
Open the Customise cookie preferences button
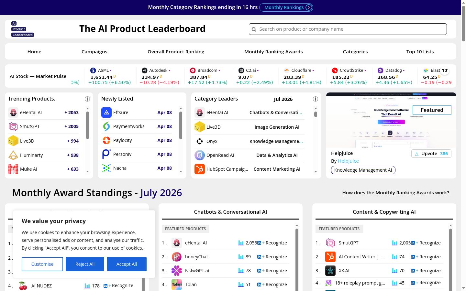coord(42,264)
